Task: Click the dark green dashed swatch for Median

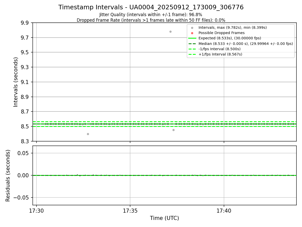Action: coord(192,44)
